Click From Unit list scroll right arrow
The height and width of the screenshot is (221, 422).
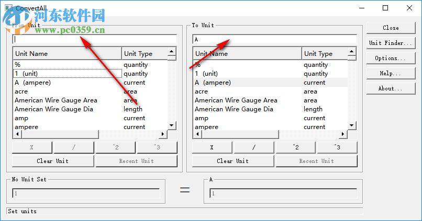163,134
